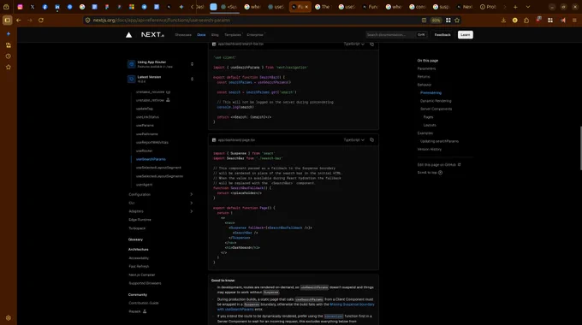
Task: Open sidebar bookmarks star icon
Action: pos(9,68)
